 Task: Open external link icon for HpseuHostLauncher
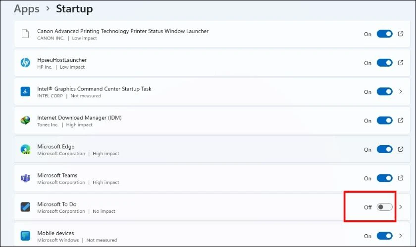[x=400, y=63]
